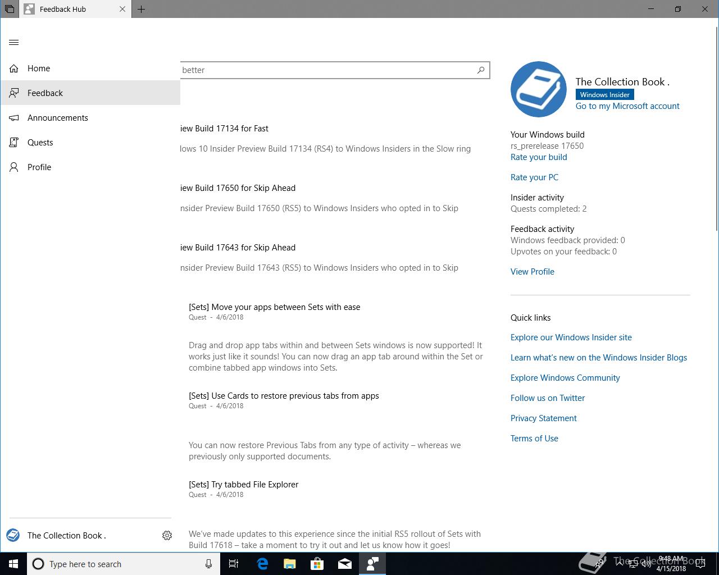The height and width of the screenshot is (575, 719).
Task: Open Profile from the navigation pane
Action: 90,167
